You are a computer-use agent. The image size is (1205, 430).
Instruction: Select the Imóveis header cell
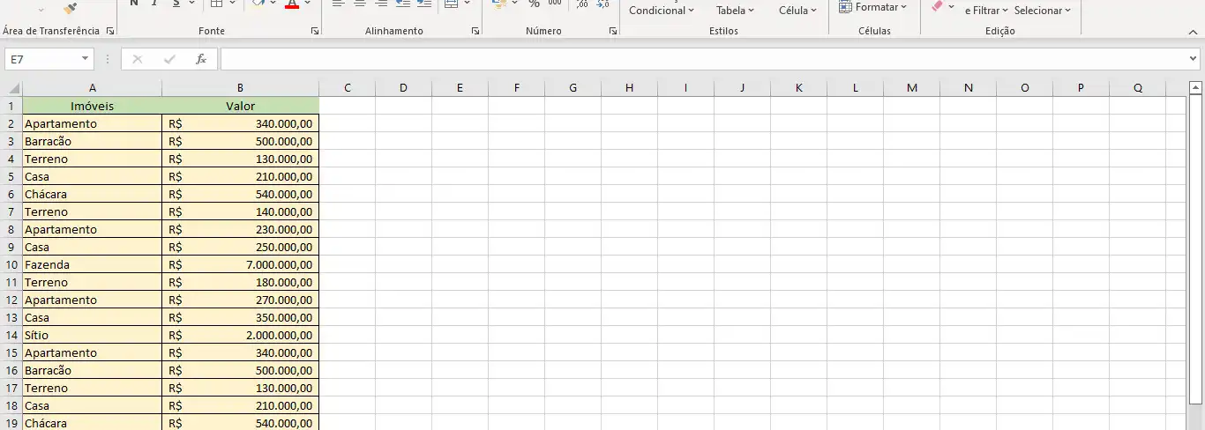[x=93, y=106]
